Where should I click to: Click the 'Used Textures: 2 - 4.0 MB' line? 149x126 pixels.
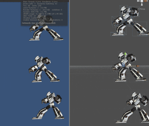point(35,8)
